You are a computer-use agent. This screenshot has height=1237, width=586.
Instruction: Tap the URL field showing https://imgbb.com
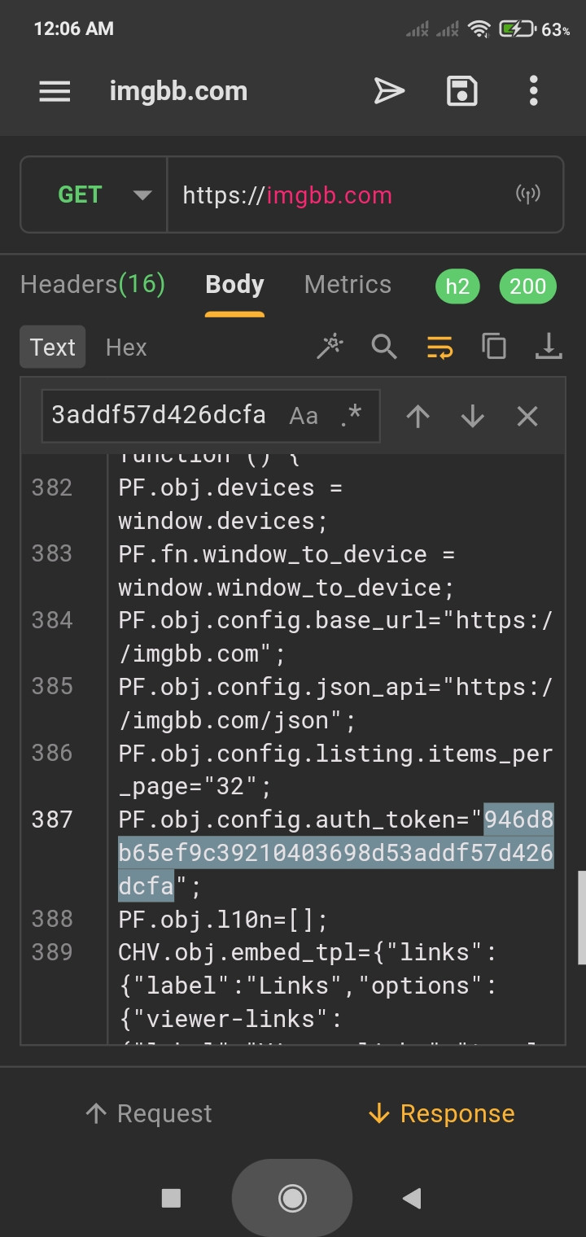click(342, 195)
